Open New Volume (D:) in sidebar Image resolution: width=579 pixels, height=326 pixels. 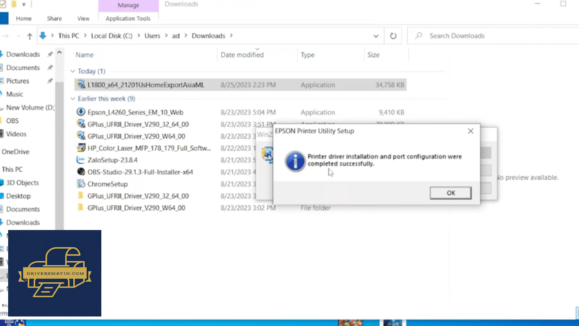click(30, 107)
